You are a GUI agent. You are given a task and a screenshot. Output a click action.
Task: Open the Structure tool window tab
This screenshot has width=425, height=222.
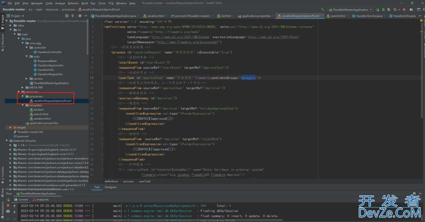click(3, 43)
